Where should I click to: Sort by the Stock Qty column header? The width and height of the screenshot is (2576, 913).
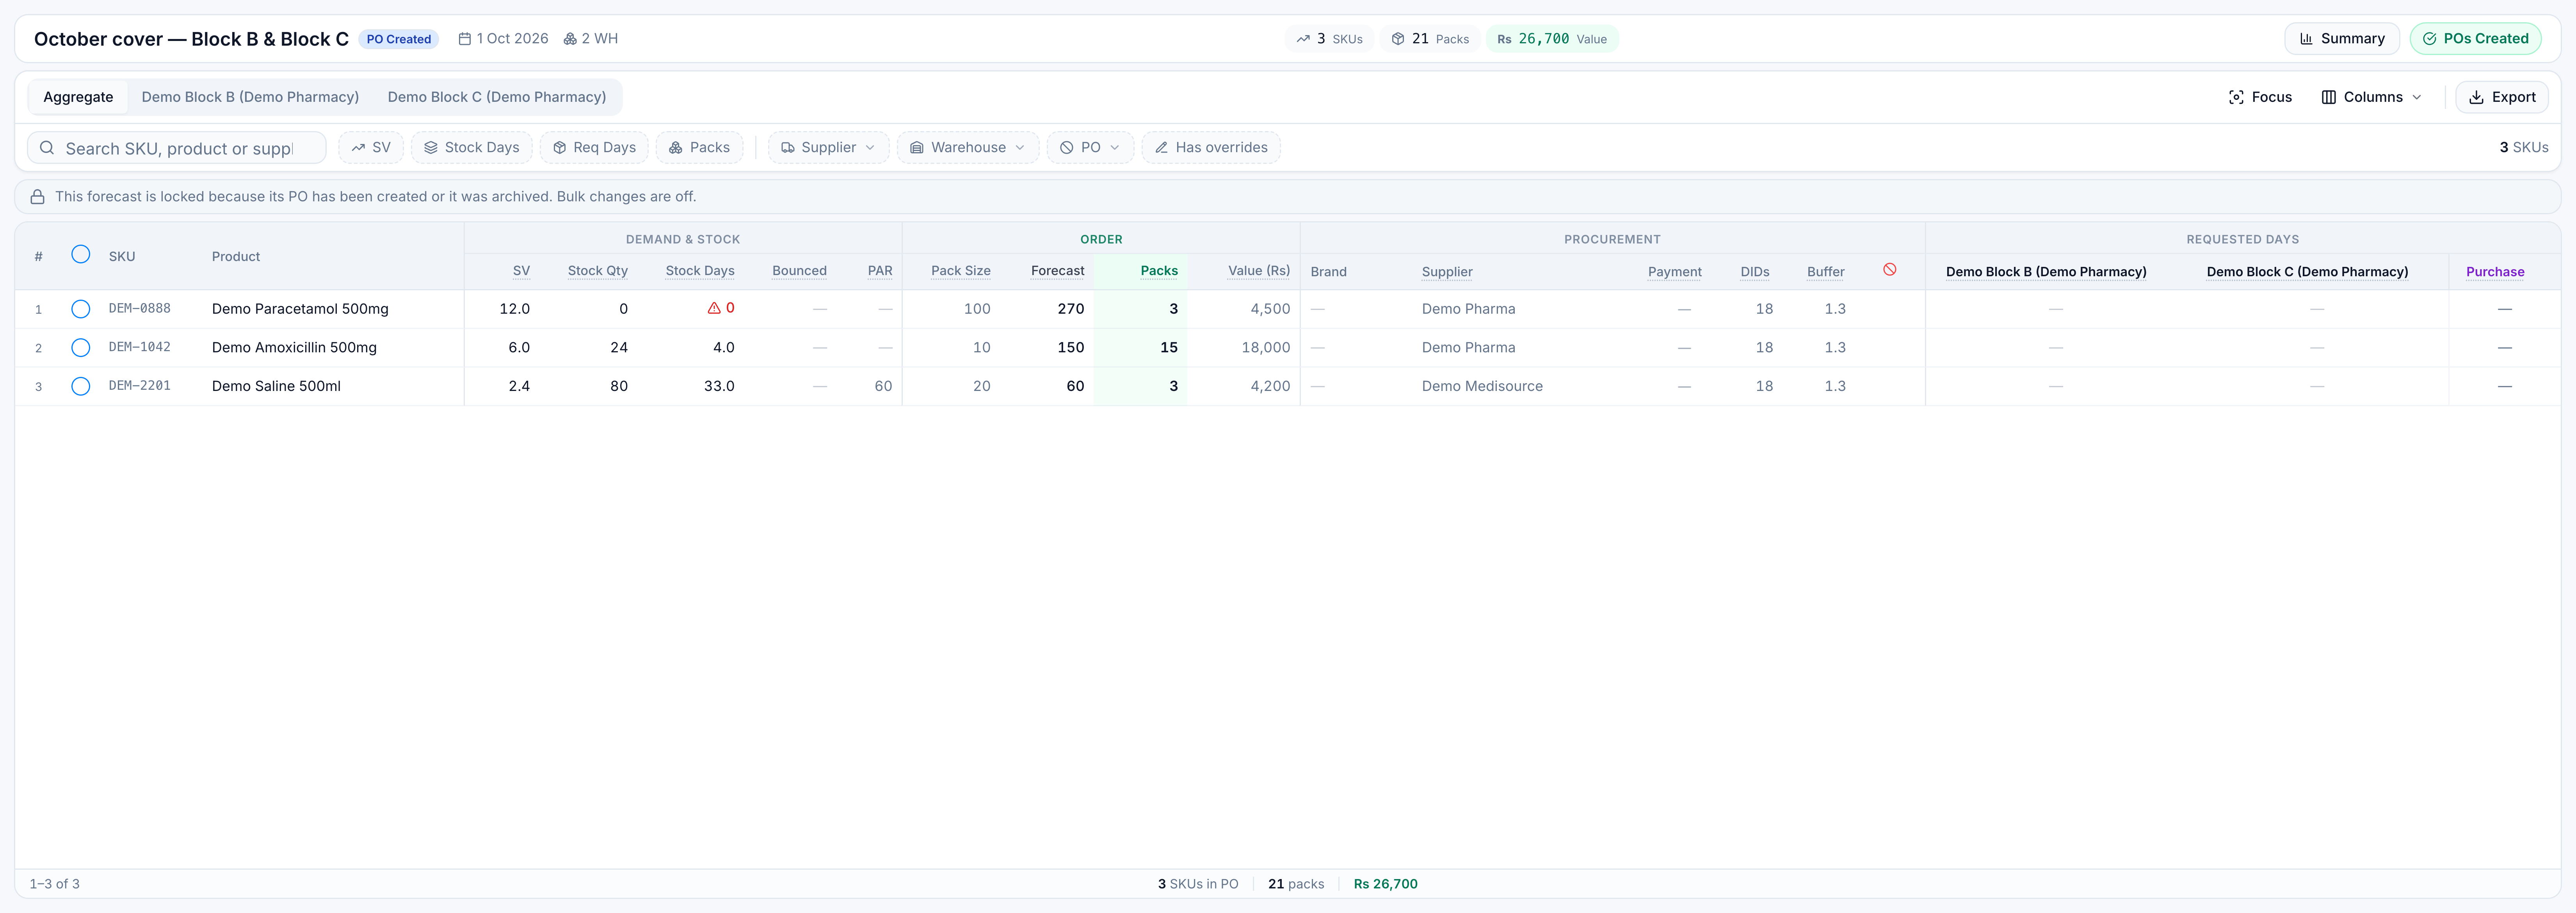point(597,271)
